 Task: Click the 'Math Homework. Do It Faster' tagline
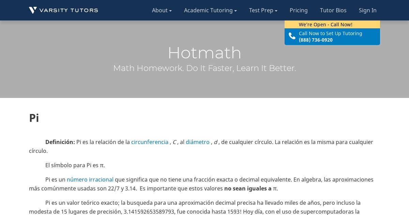click(204, 68)
